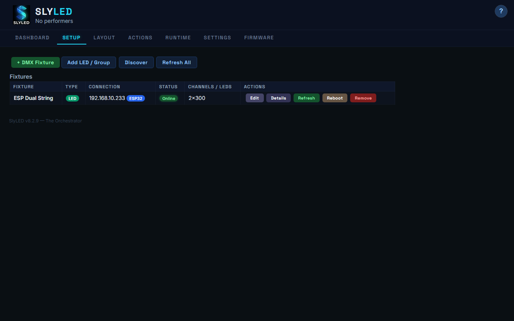Switch to the Actions tab
The height and width of the screenshot is (321, 514).
(x=140, y=38)
